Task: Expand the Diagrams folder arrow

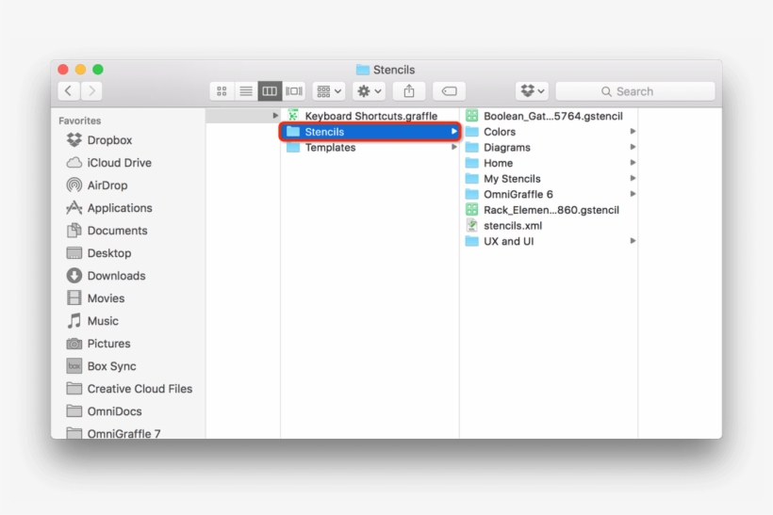Action: 633,147
